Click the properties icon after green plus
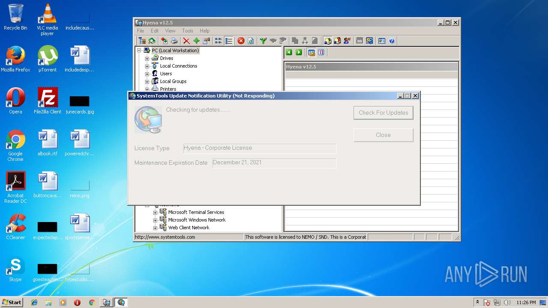548x308 pixels. (206, 41)
